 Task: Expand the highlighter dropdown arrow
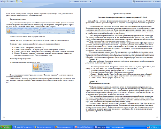[19, 1]
